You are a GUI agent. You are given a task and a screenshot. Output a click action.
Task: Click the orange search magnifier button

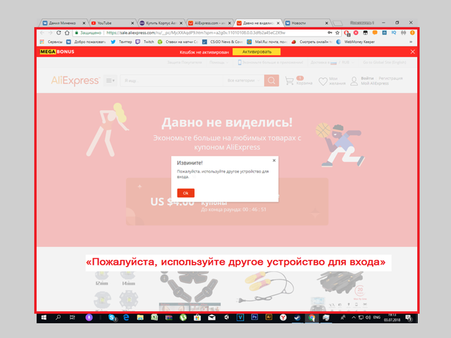tap(271, 80)
